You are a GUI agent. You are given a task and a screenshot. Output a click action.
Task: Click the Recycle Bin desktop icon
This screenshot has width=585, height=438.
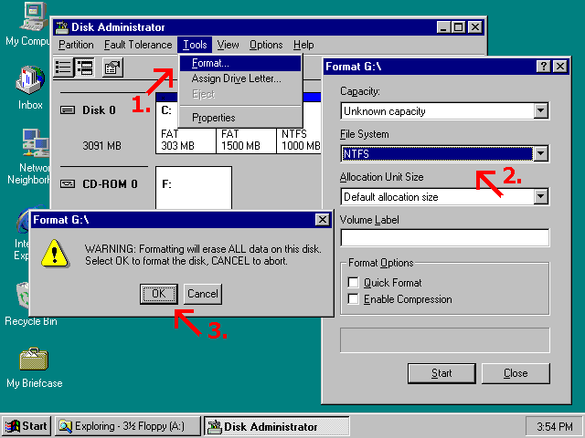point(23,296)
